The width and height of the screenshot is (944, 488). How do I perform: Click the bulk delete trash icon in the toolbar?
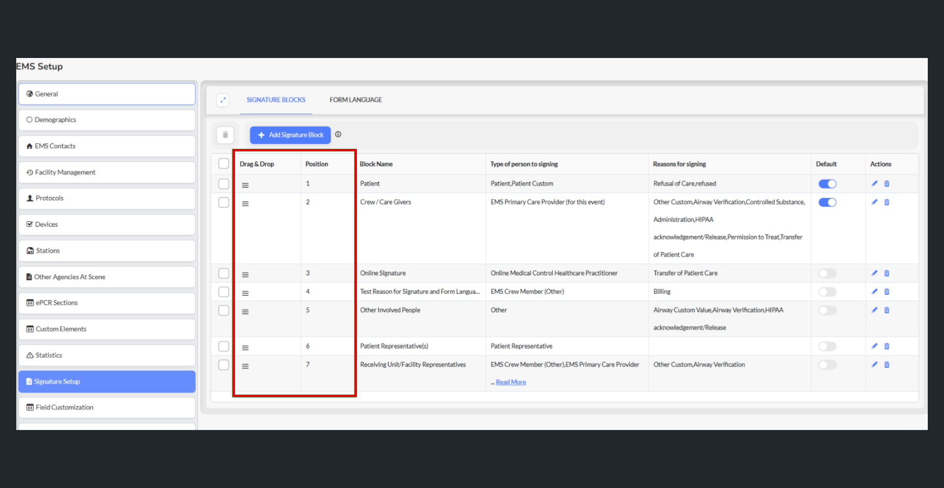pyautogui.click(x=225, y=135)
